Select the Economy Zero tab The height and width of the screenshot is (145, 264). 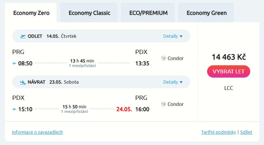[x=31, y=13]
